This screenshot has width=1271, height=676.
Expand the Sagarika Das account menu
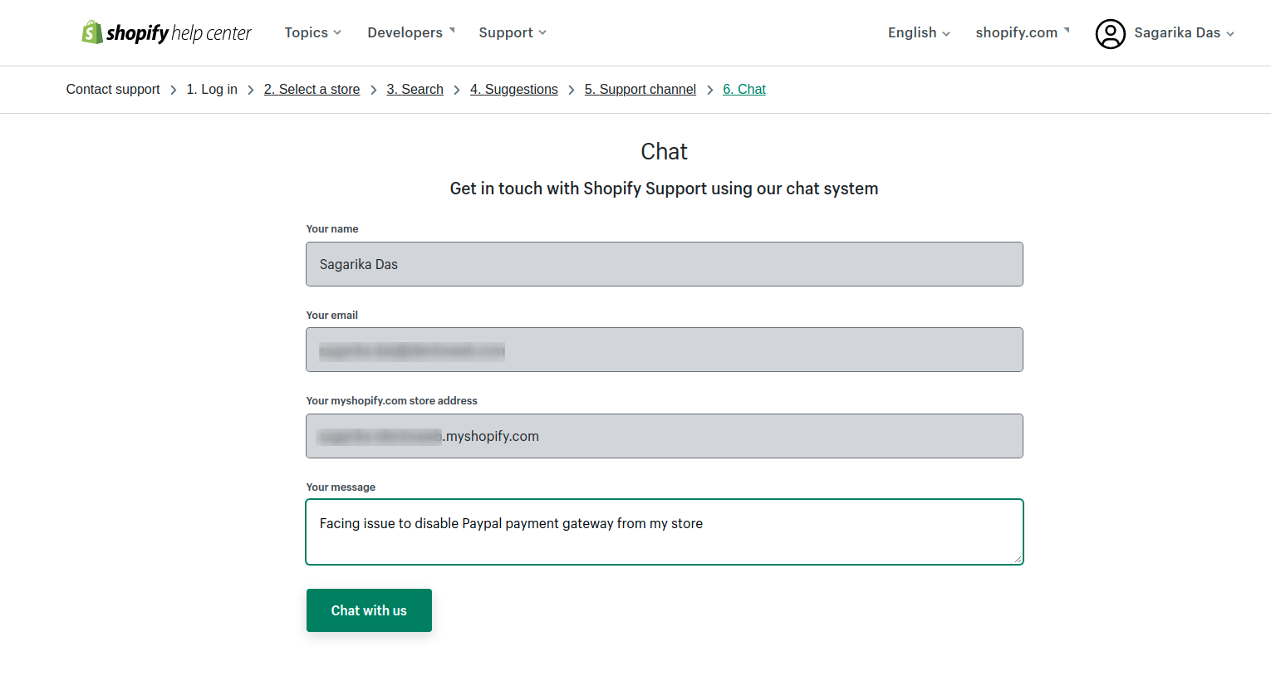pyautogui.click(x=1185, y=32)
